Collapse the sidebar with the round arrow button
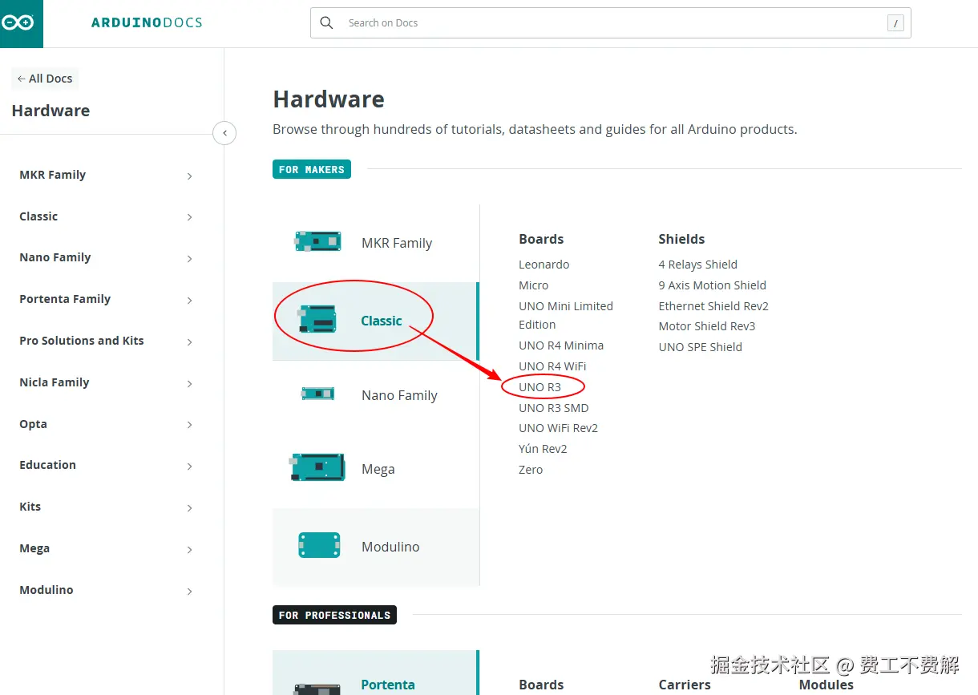The image size is (978, 695). coord(224,133)
